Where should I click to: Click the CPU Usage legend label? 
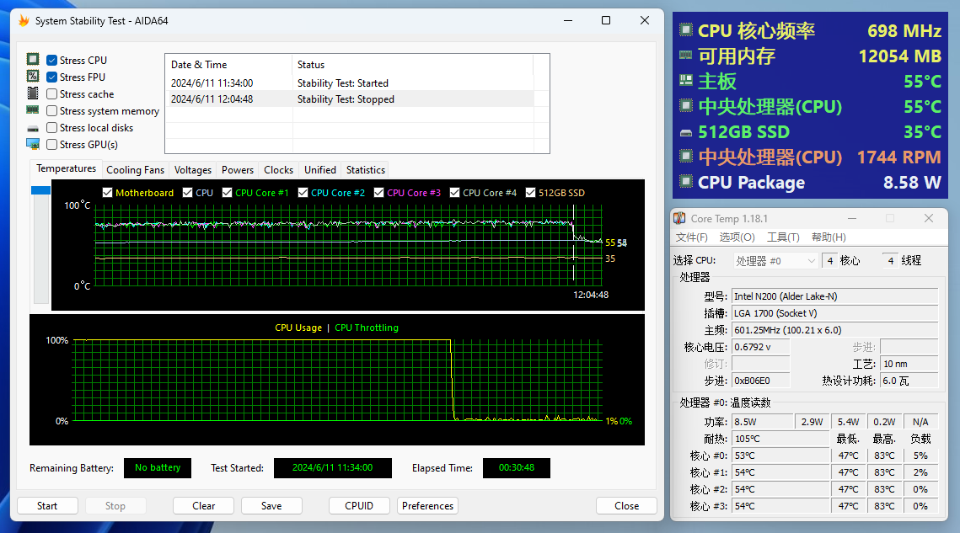[x=298, y=328]
